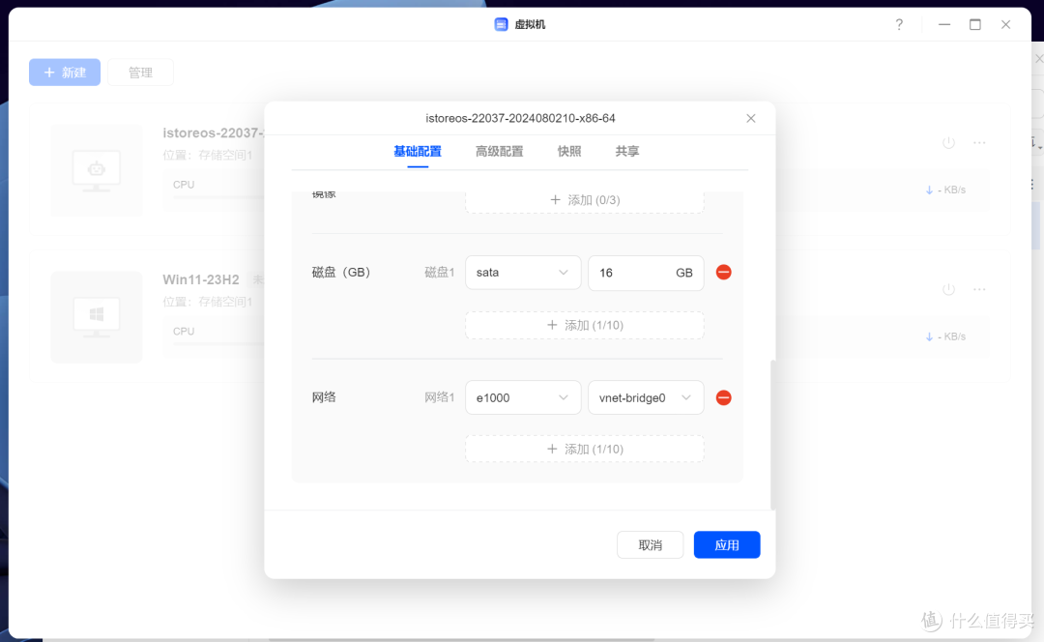The image size is (1044, 642).
Task: Click the Win11-23H2 virtual machine thumbnail
Action: click(97, 317)
